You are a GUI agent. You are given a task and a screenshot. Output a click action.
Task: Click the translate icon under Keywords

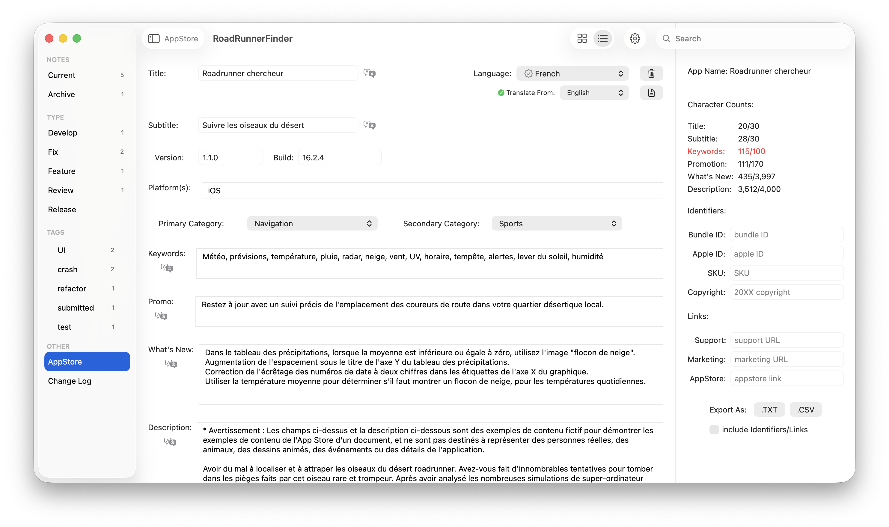(x=167, y=268)
